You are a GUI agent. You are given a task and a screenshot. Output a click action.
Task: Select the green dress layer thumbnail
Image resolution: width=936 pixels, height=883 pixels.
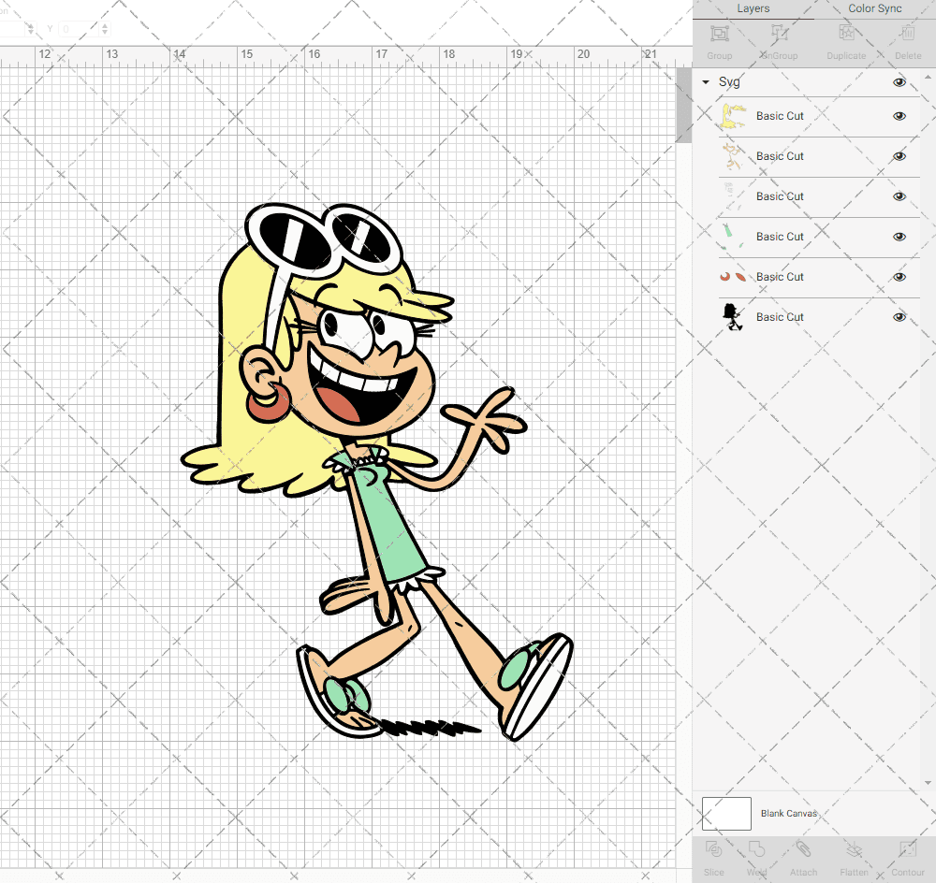(x=733, y=237)
